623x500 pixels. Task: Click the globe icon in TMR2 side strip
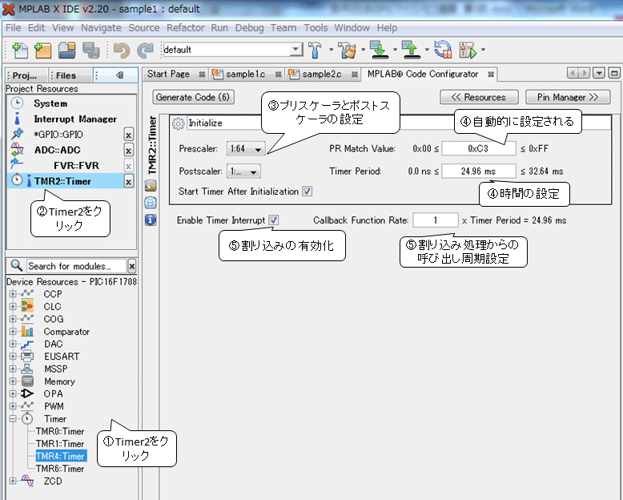[151, 203]
